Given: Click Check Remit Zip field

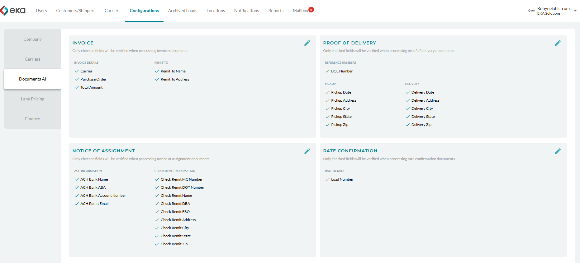Looking at the screenshot, I should pyautogui.click(x=171, y=244).
